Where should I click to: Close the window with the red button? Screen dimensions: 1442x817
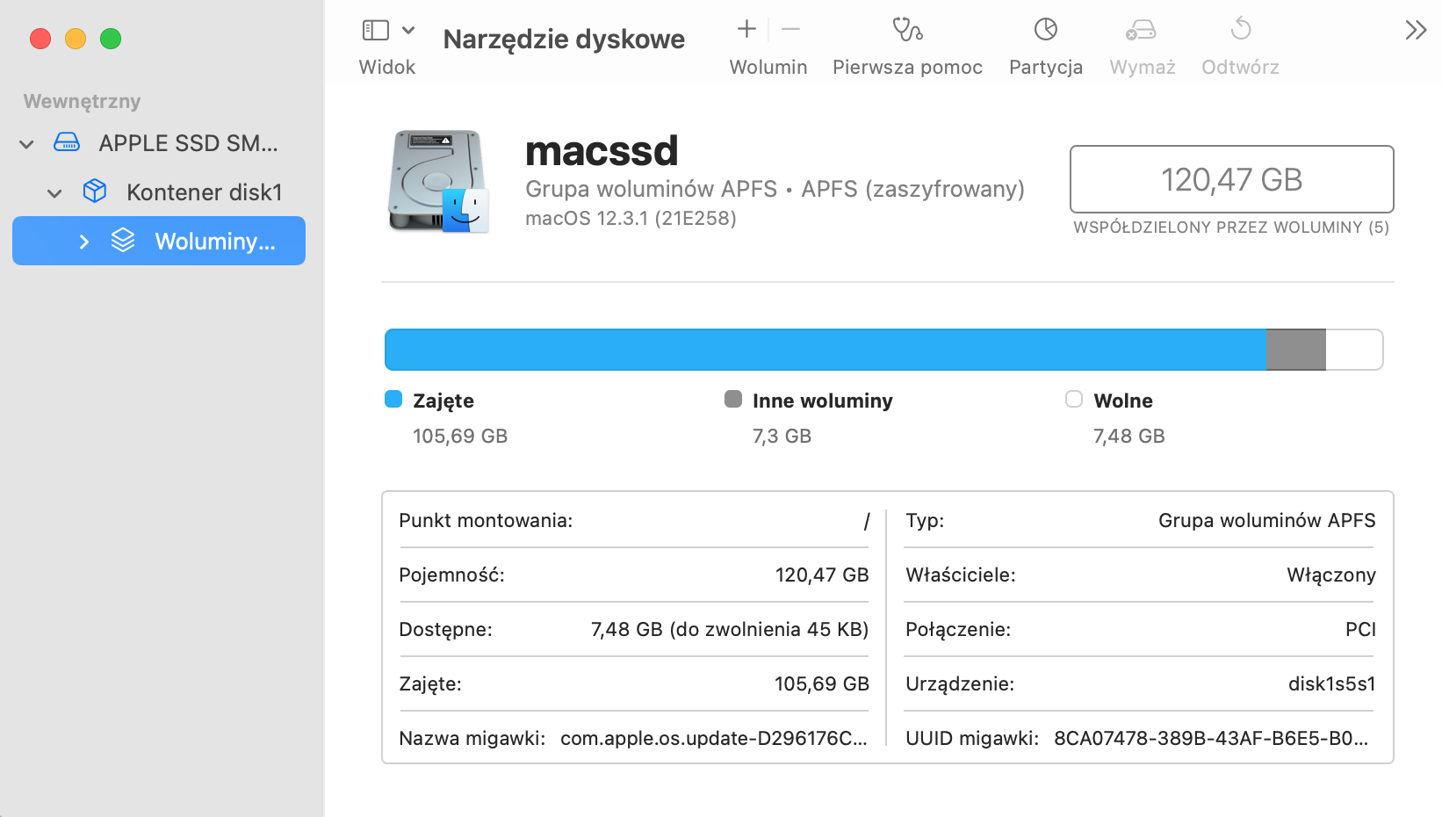40,39
